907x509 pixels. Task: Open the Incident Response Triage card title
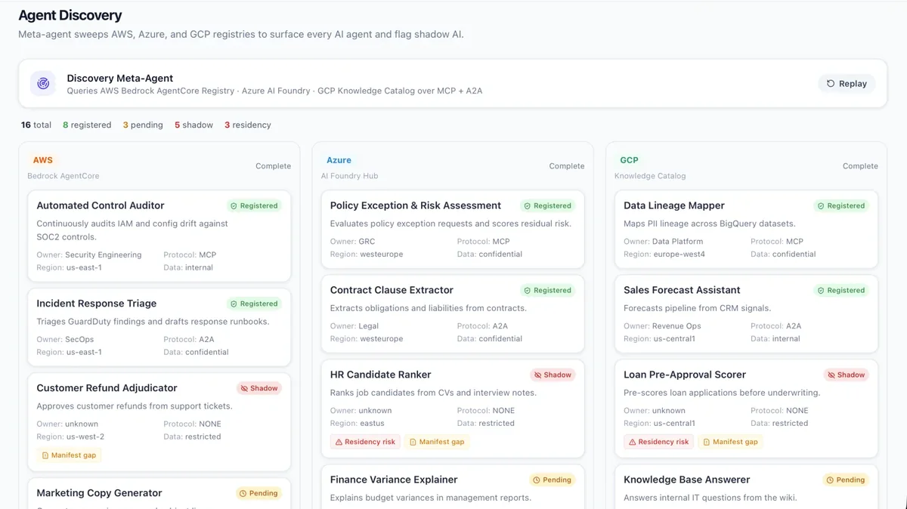tap(97, 304)
